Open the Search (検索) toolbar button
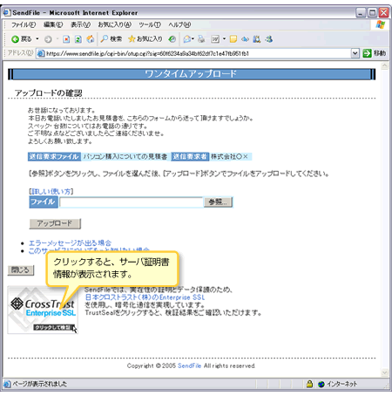 (x=112, y=39)
